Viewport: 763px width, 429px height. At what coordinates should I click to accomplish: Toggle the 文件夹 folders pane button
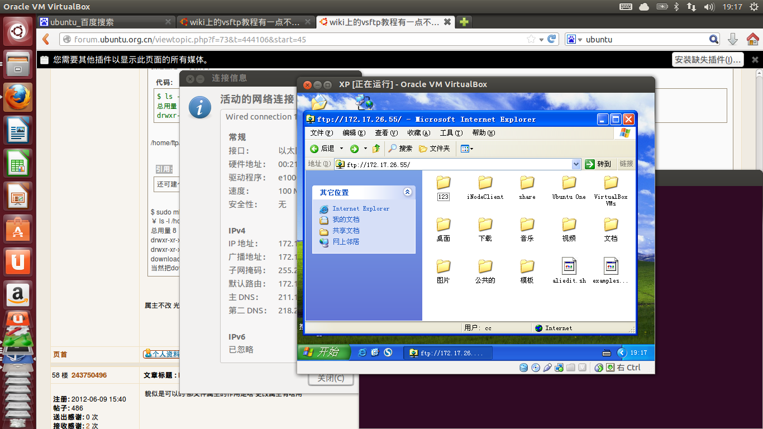pos(434,149)
